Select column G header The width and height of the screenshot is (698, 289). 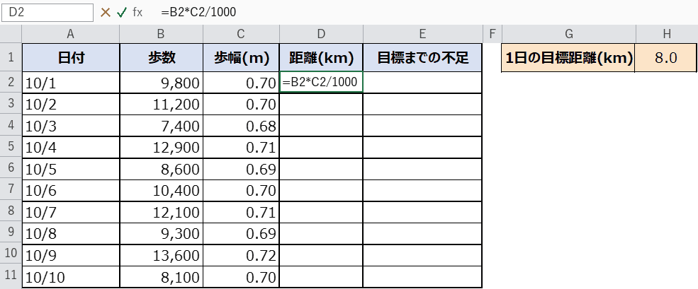568,34
